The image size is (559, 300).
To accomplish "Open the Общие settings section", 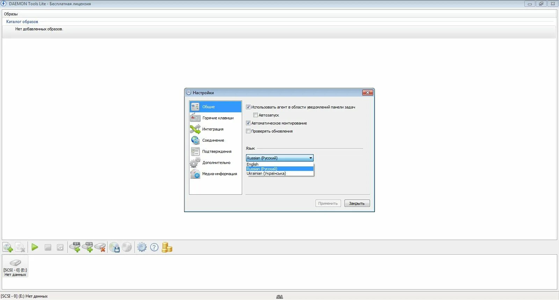I will pyautogui.click(x=216, y=107).
